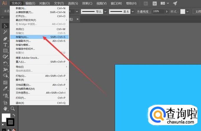The width and height of the screenshot is (201, 131).
Task: Choose 关闭(C) menu item
Action: coord(39,29)
